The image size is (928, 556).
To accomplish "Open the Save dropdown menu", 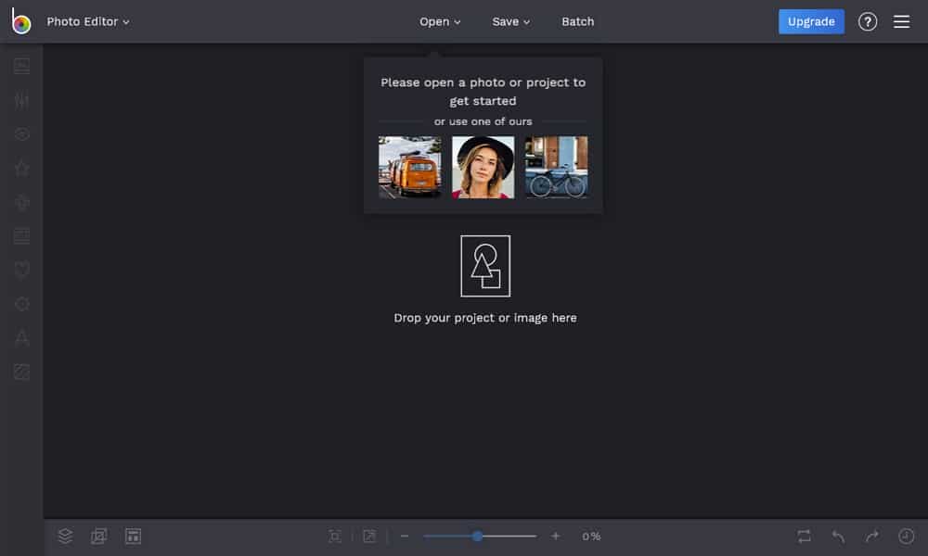I will point(510,20).
